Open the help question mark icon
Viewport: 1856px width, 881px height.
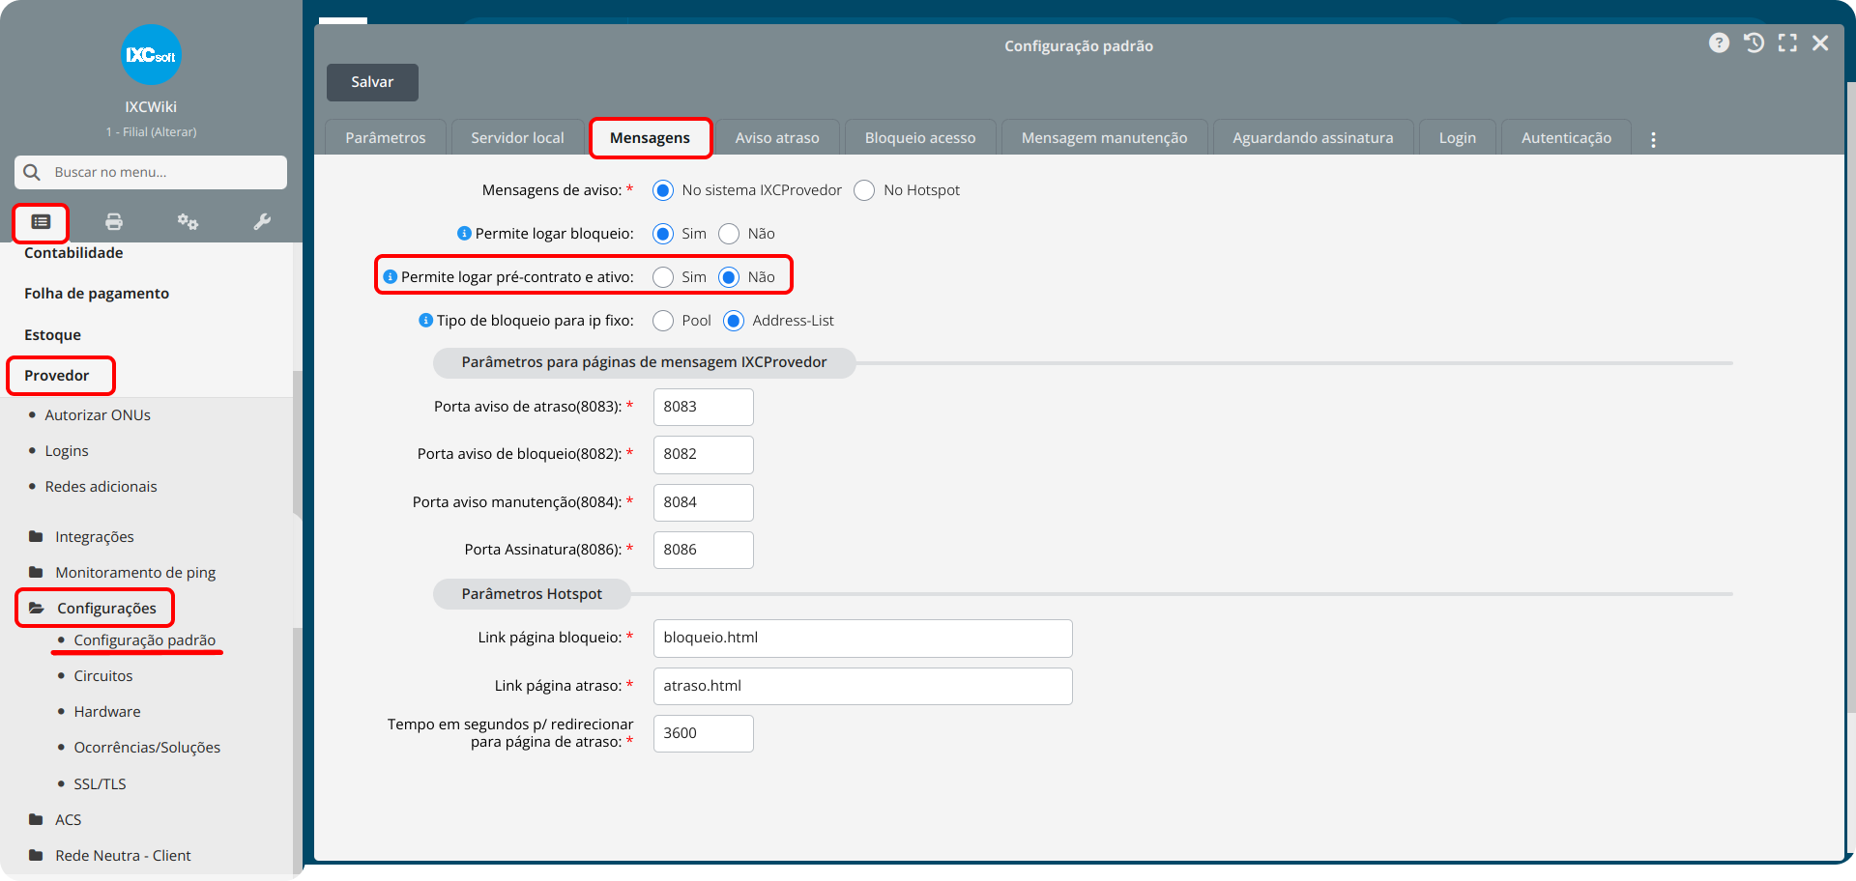click(1719, 43)
